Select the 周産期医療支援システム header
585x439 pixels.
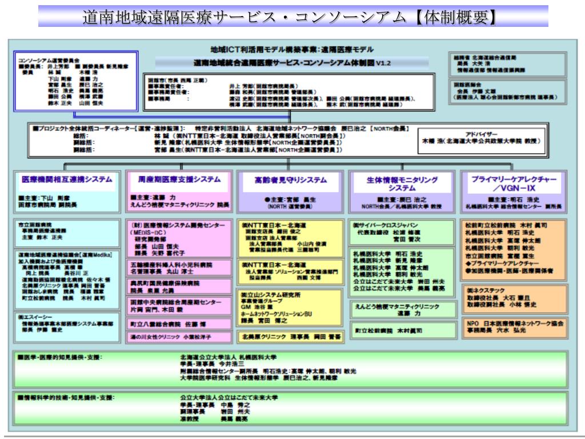(x=179, y=179)
